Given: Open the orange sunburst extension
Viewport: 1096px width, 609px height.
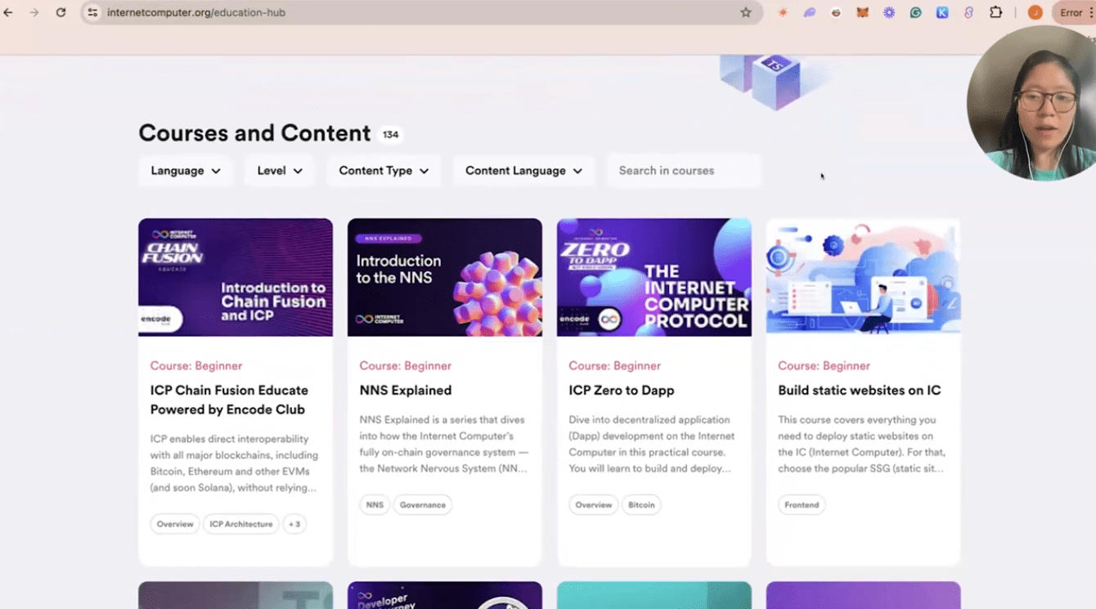Looking at the screenshot, I should click(x=783, y=12).
